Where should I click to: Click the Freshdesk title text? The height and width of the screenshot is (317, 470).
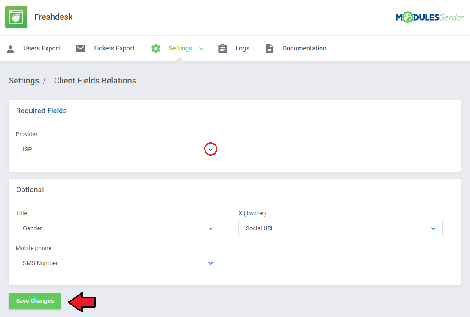pyautogui.click(x=53, y=17)
